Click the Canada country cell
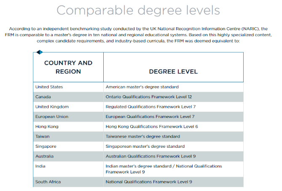The width and height of the screenshot is (282, 191). pyautogui.click(x=43, y=97)
